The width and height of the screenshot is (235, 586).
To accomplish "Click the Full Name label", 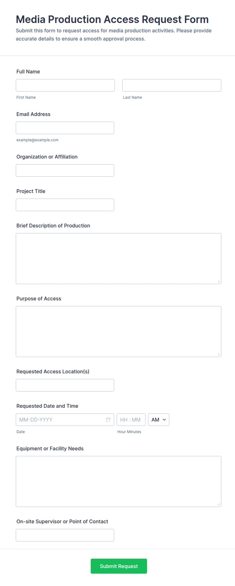I will (28, 72).
